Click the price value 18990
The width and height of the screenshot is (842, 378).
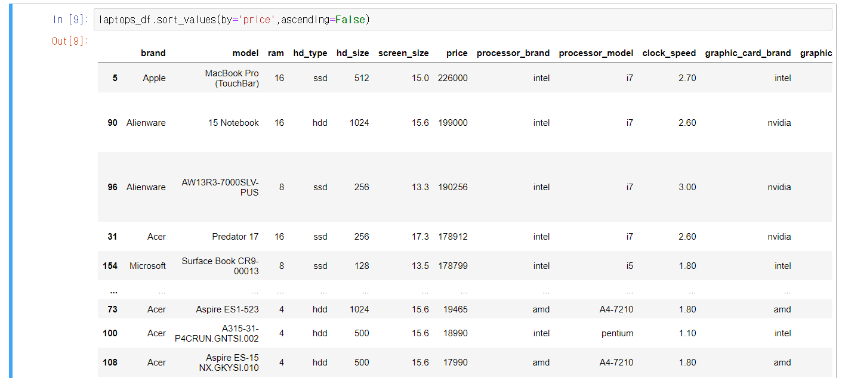(455, 333)
